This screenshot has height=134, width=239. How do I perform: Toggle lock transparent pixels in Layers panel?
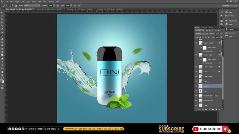(200, 37)
